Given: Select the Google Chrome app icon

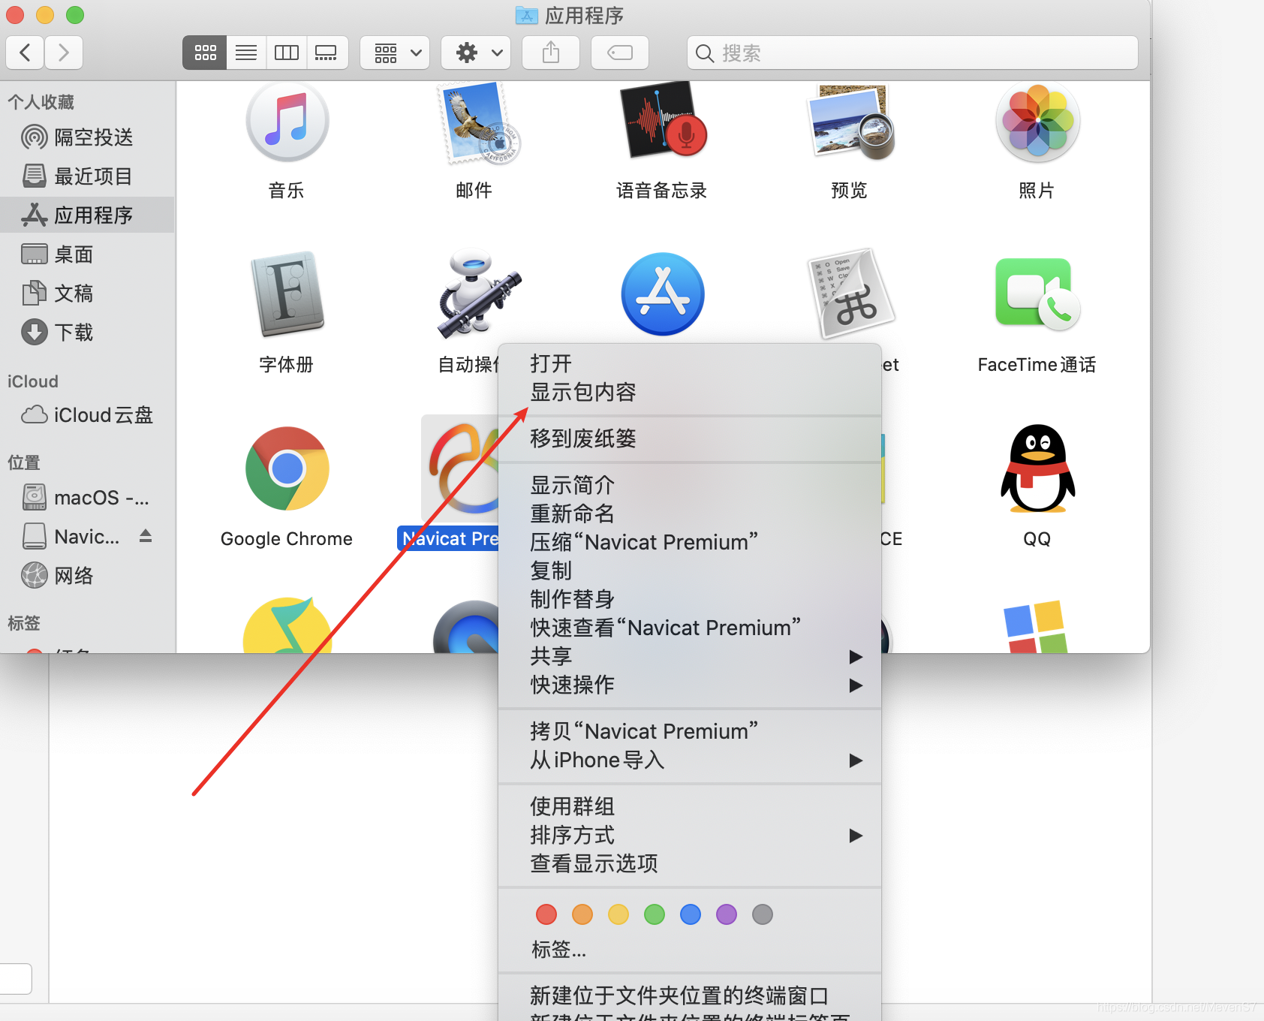Looking at the screenshot, I should 287,468.
